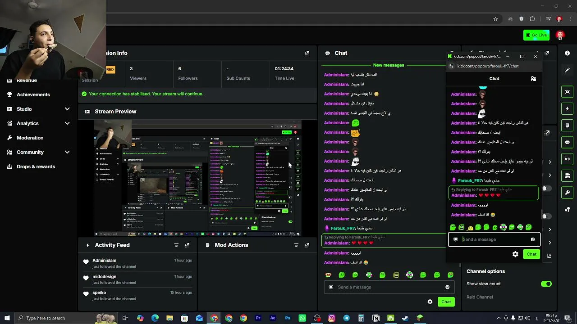Filter the Activity Feed list

(176, 245)
